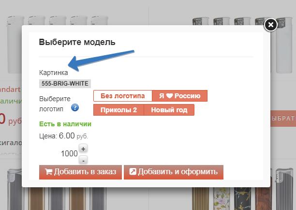296x210 pixels.
Task: Choose the "Я ❤ Россию" logo option
Action: (x=180, y=96)
